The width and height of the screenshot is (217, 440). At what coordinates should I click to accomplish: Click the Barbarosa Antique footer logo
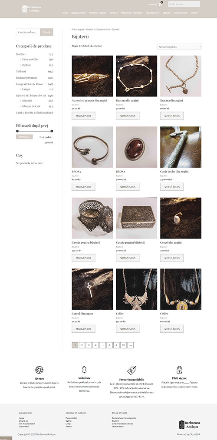(190, 424)
